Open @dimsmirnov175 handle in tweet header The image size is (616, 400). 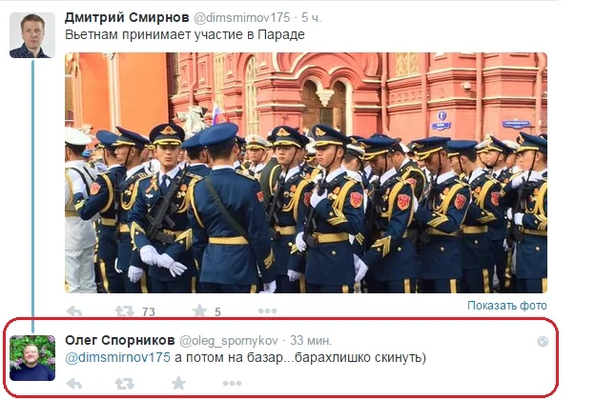[242, 18]
